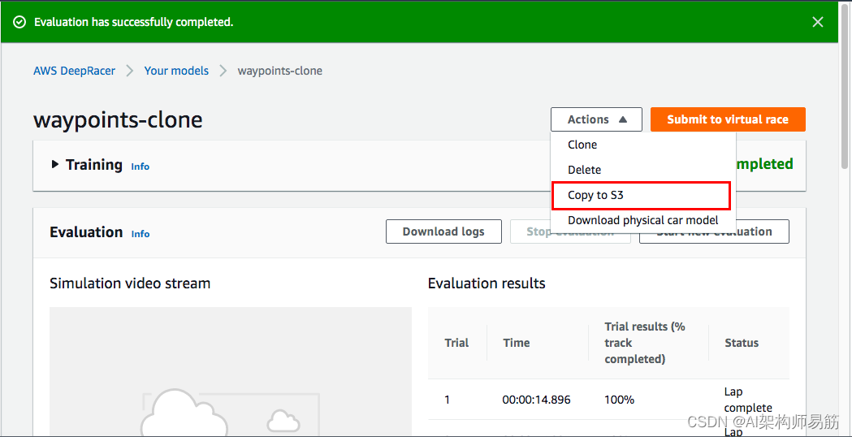Screen dimensions: 852x437
Task: Open Info link next to Training
Action: tap(141, 167)
